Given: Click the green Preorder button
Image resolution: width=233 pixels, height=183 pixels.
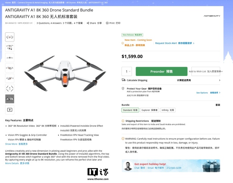Looking at the screenshot, I should tap(161, 71).
